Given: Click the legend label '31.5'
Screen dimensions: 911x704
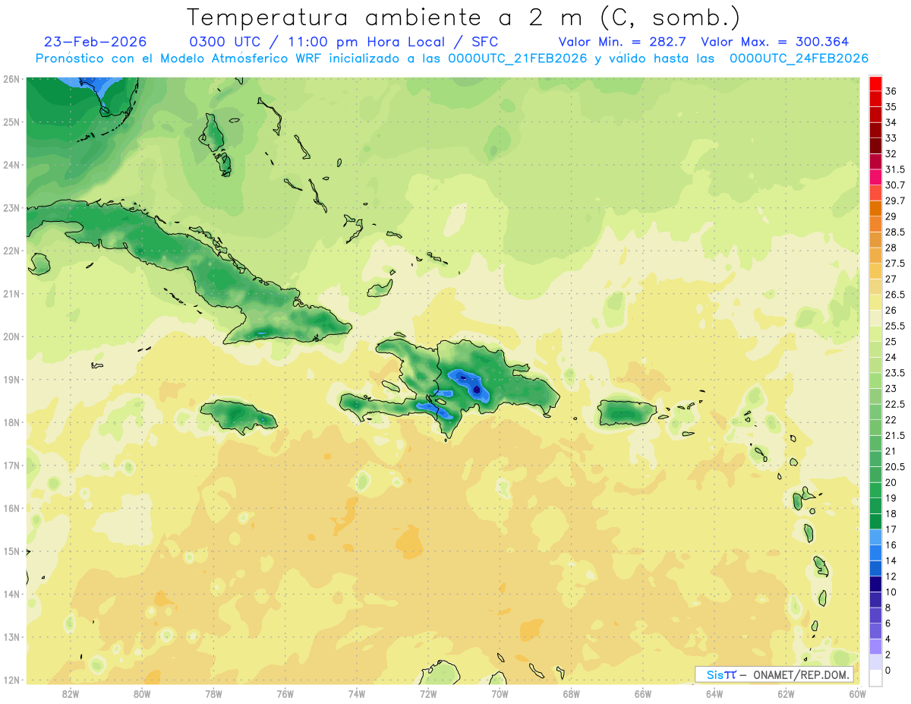Looking at the screenshot, I should (x=895, y=169).
